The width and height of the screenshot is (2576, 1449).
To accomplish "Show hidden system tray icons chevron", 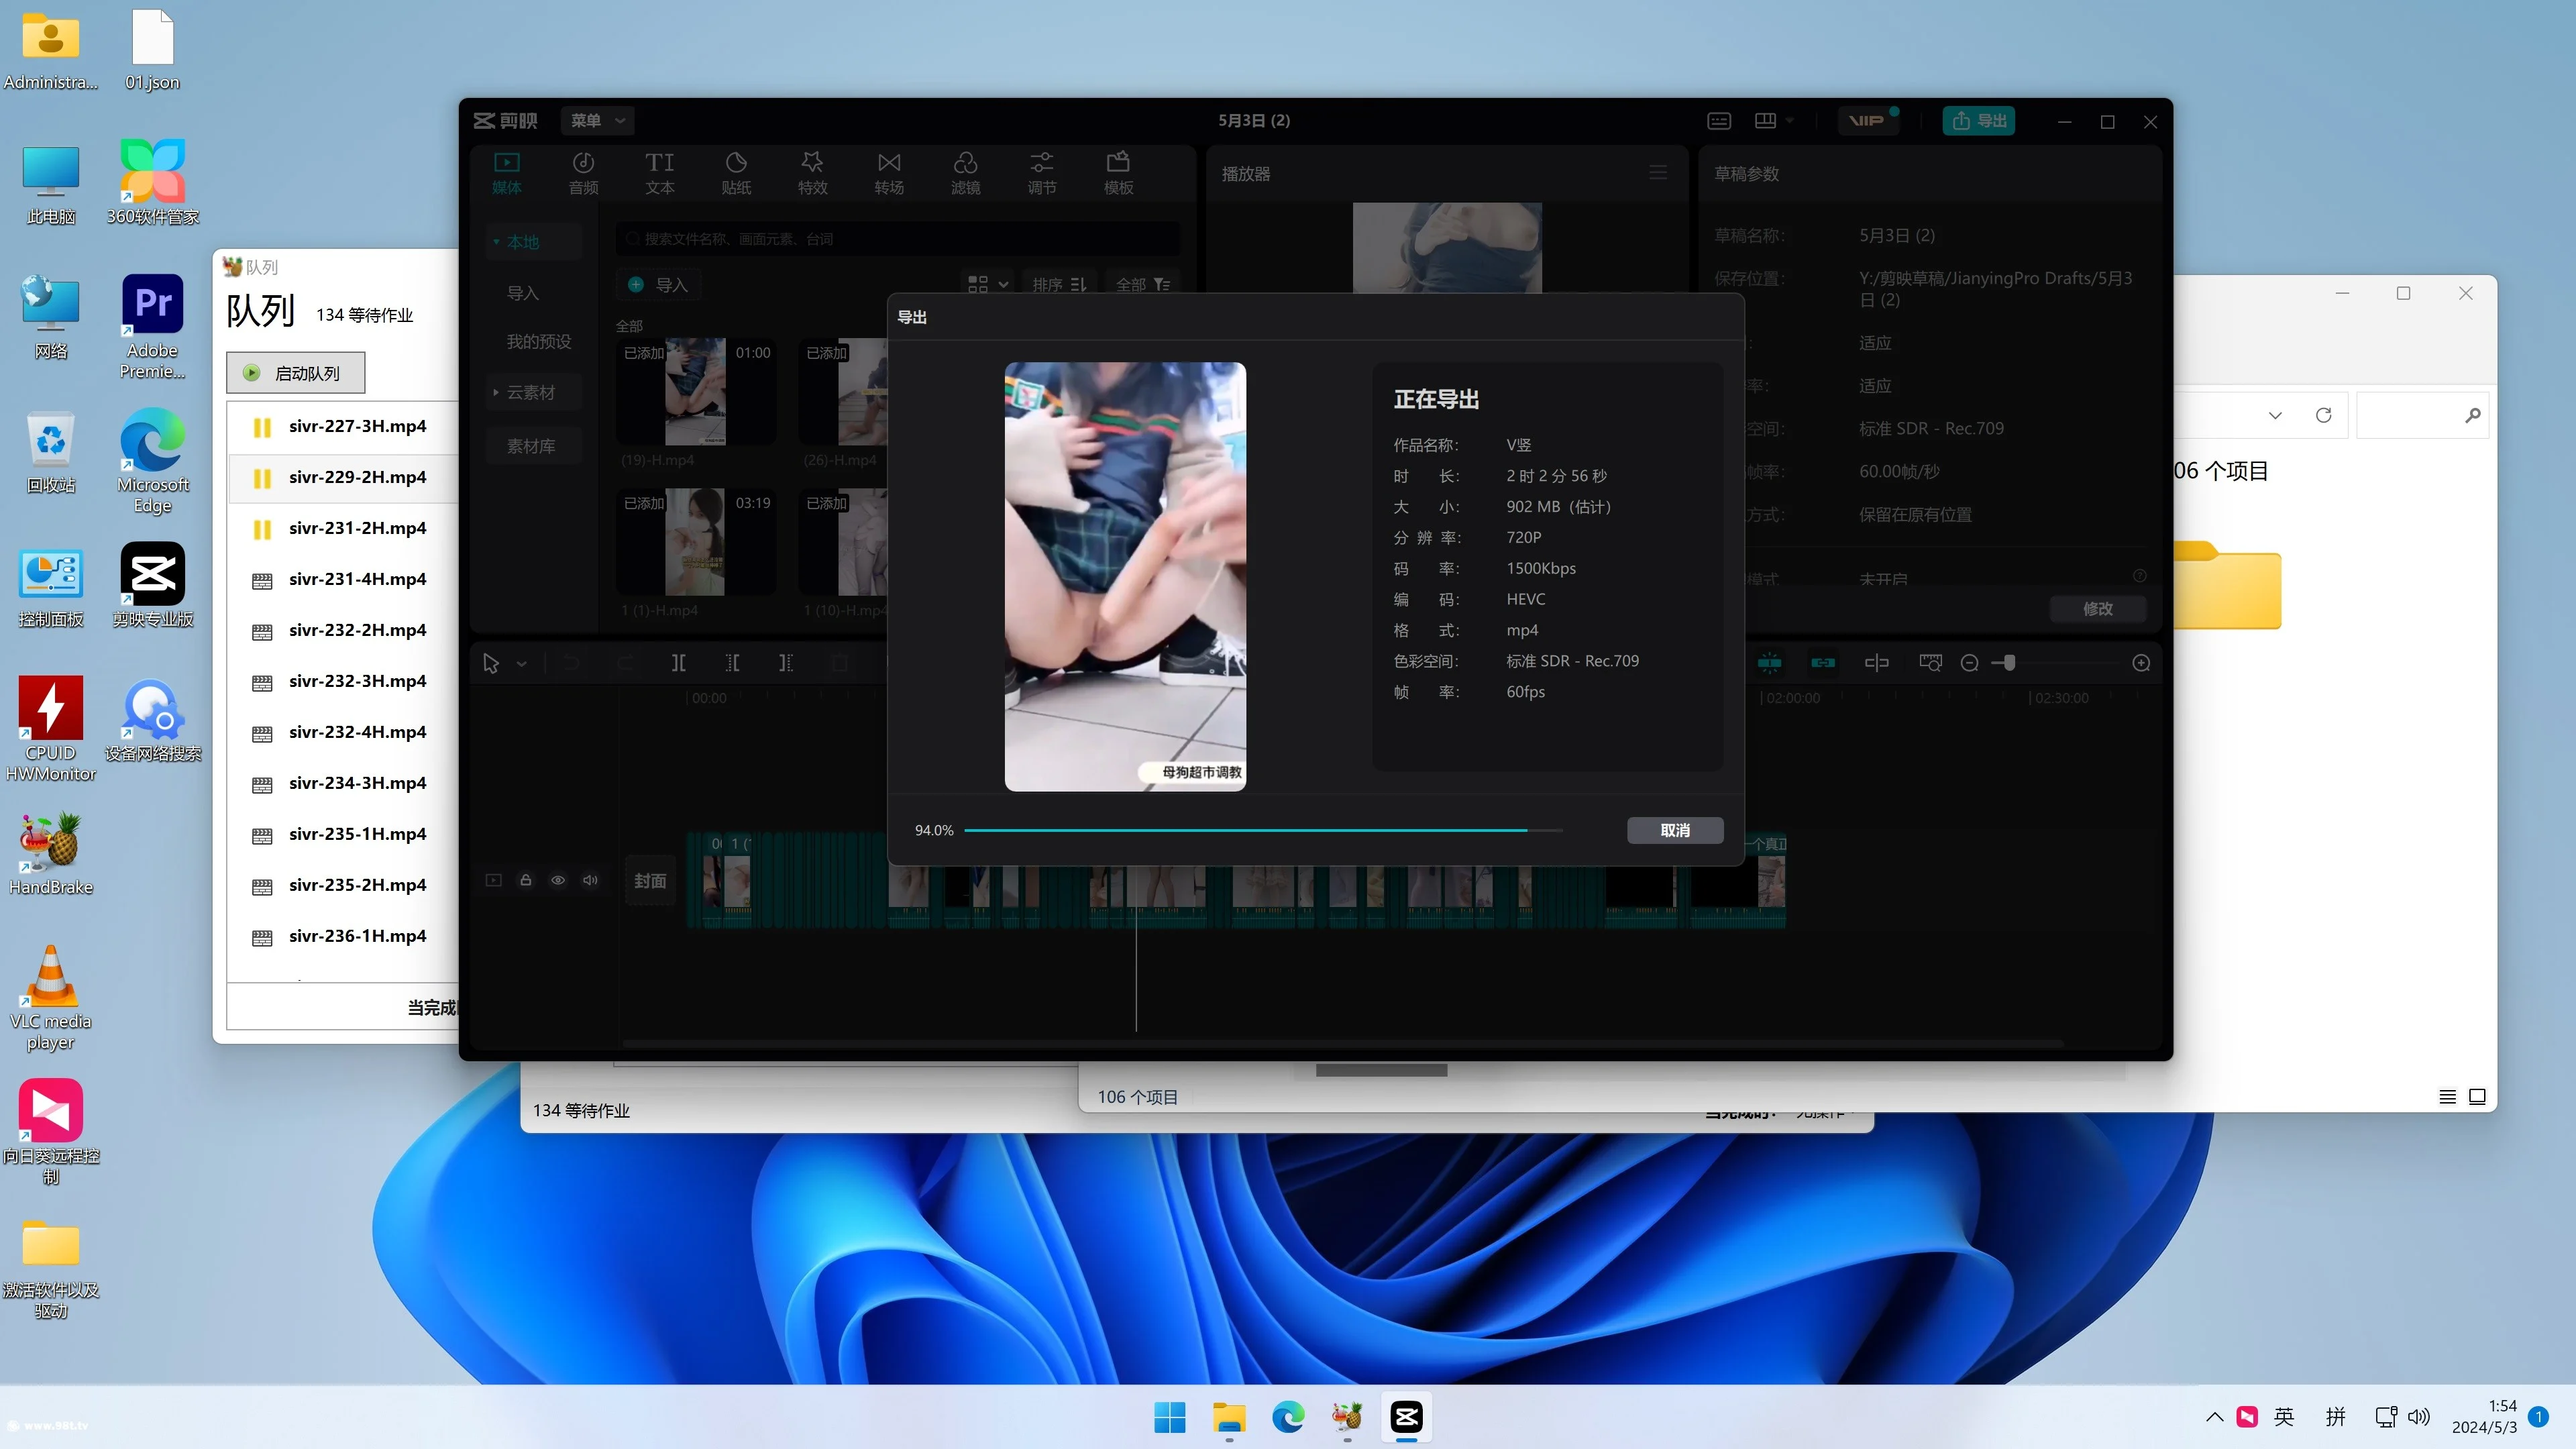I will (x=2214, y=1417).
